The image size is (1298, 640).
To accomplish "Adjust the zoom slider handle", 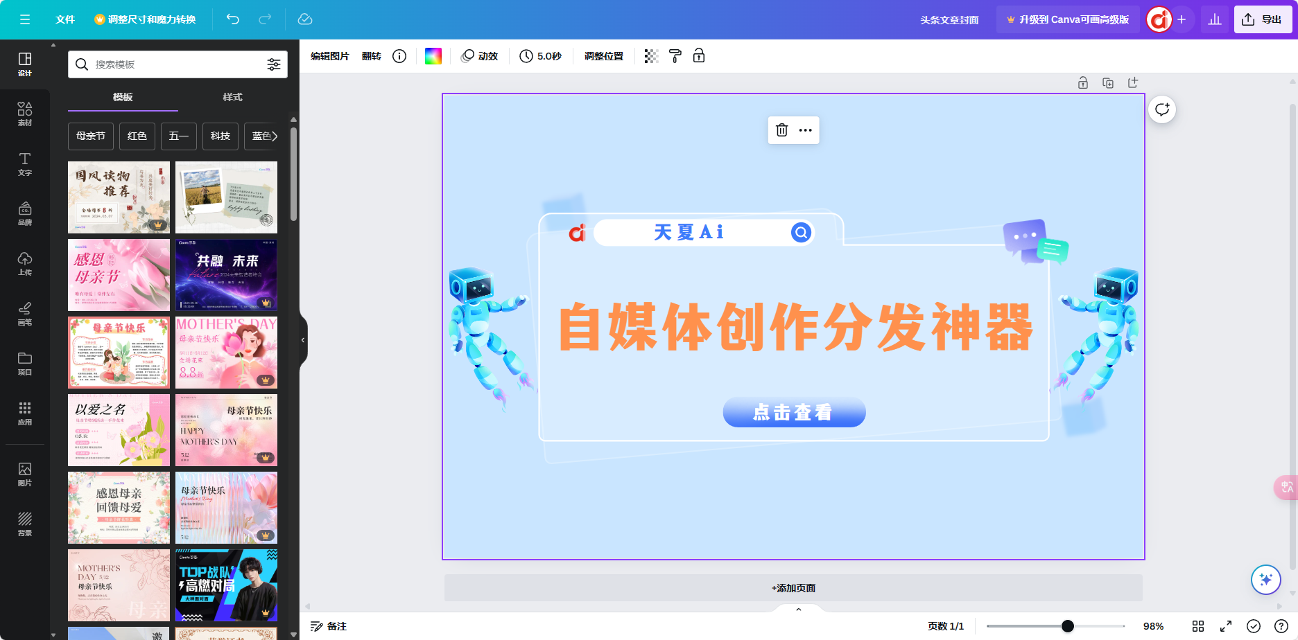I will (1068, 626).
